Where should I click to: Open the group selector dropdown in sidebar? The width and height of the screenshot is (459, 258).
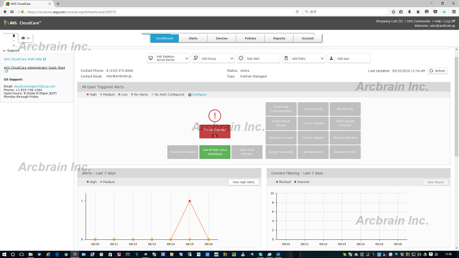coord(26,38)
